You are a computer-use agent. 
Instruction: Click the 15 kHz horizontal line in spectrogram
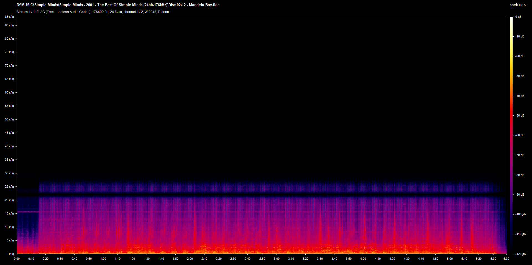tap(262, 212)
